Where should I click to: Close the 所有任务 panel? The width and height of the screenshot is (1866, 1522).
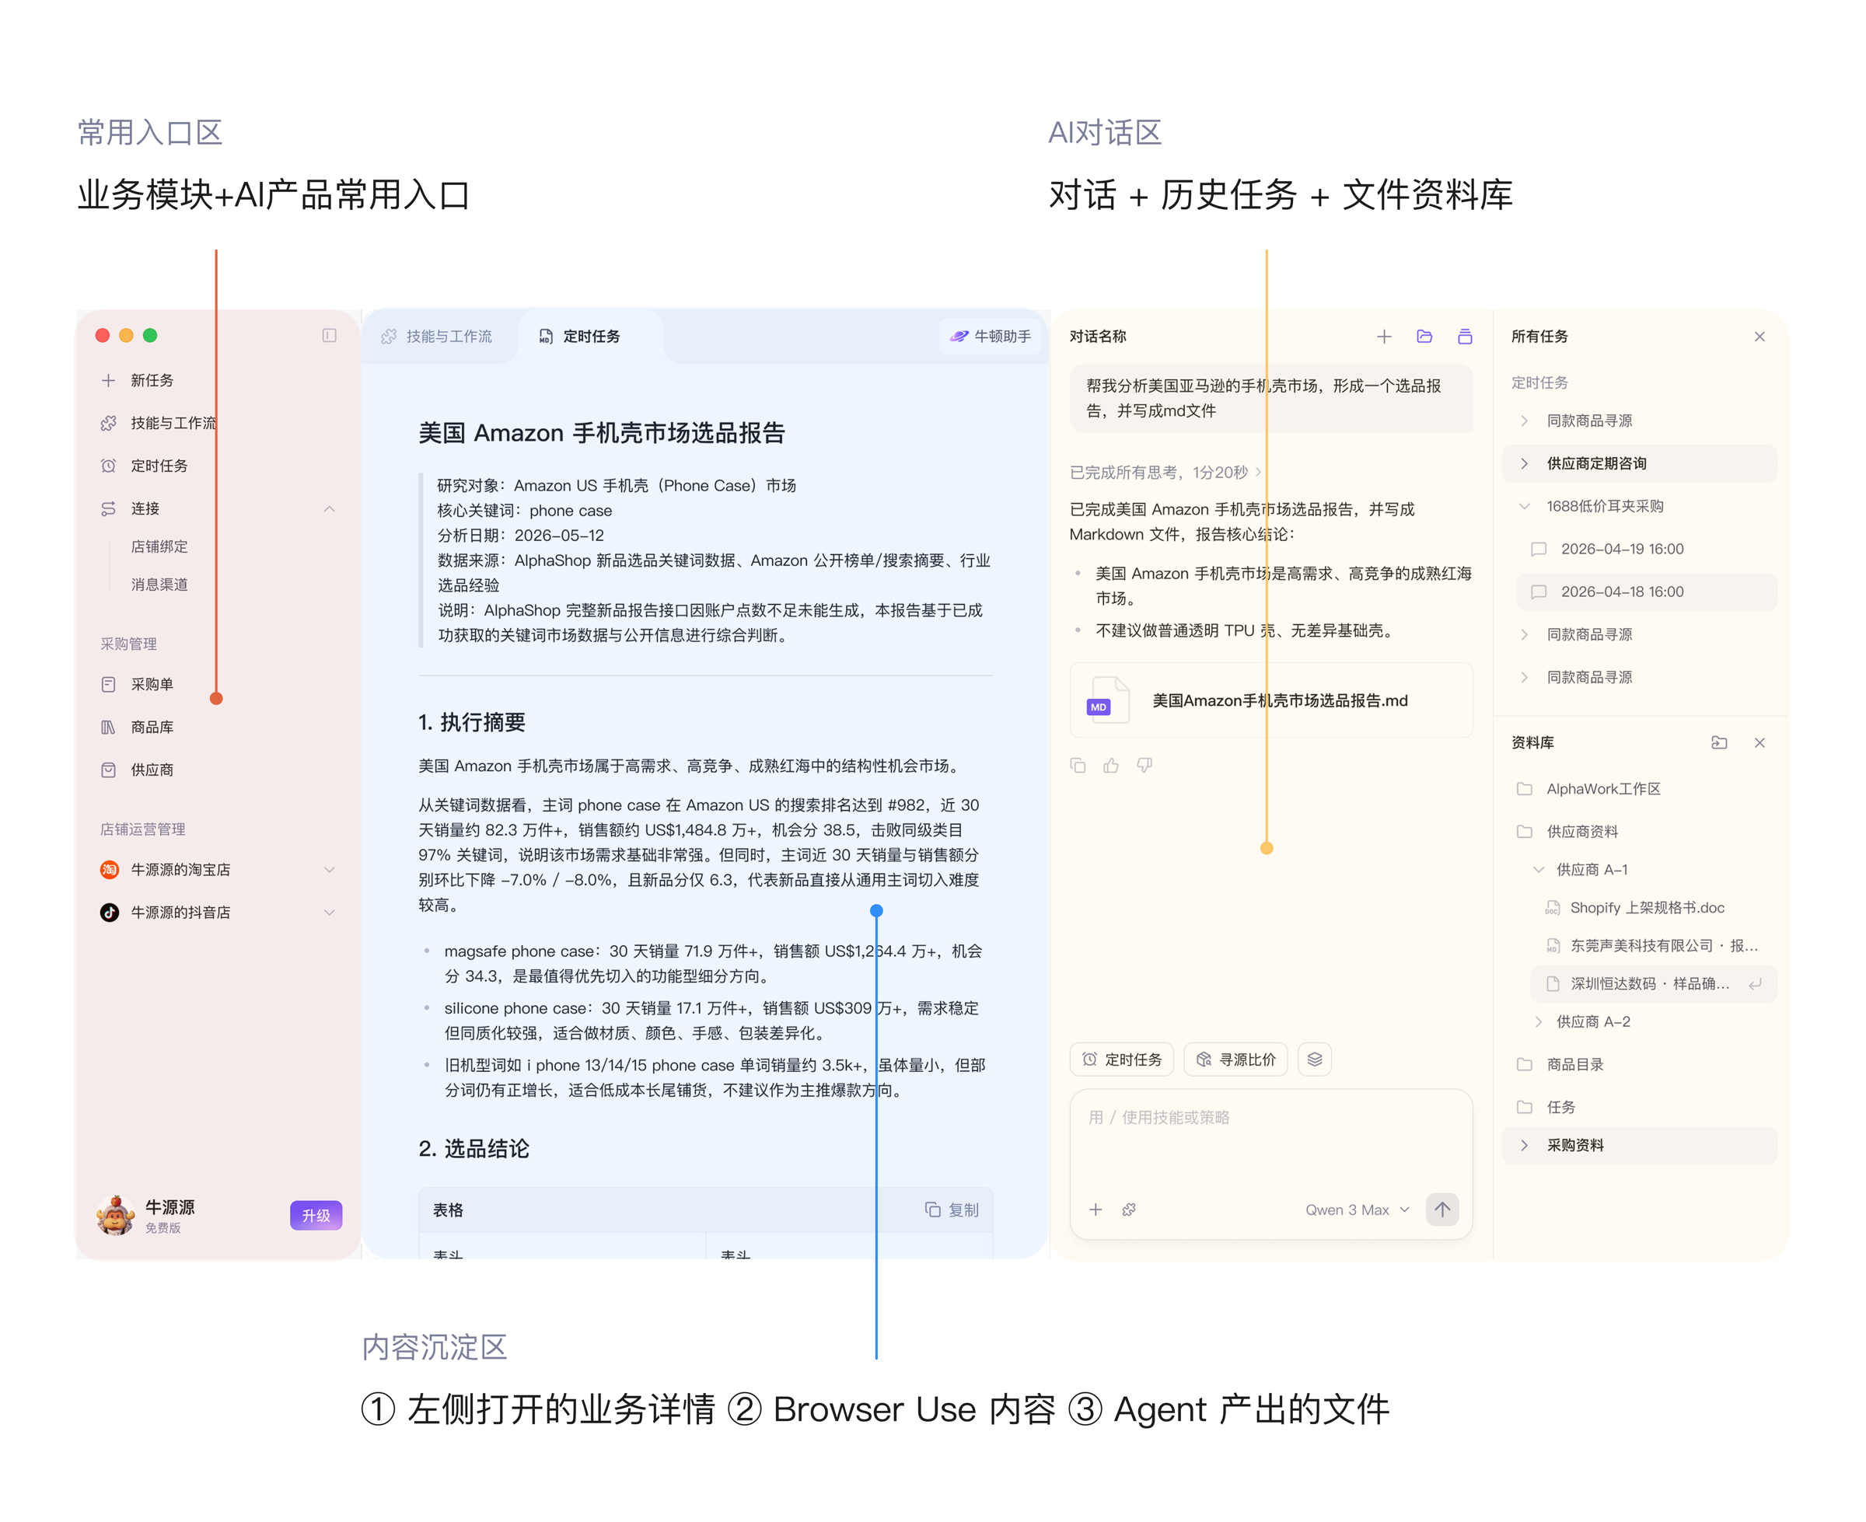[x=1759, y=337]
